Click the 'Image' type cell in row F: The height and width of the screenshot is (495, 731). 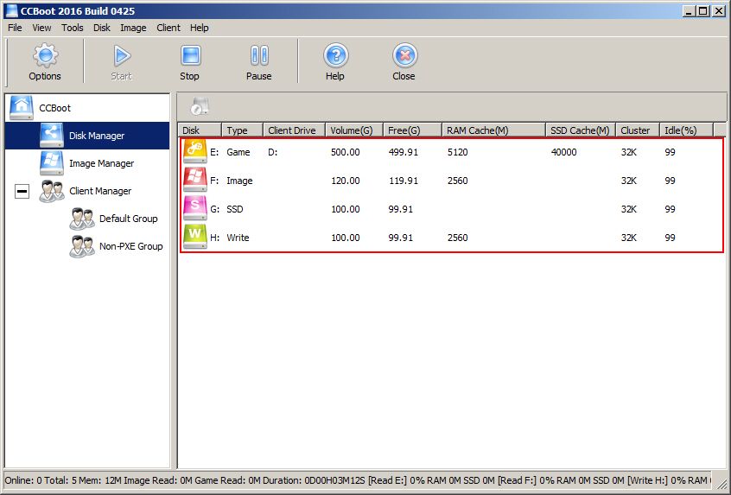point(239,181)
